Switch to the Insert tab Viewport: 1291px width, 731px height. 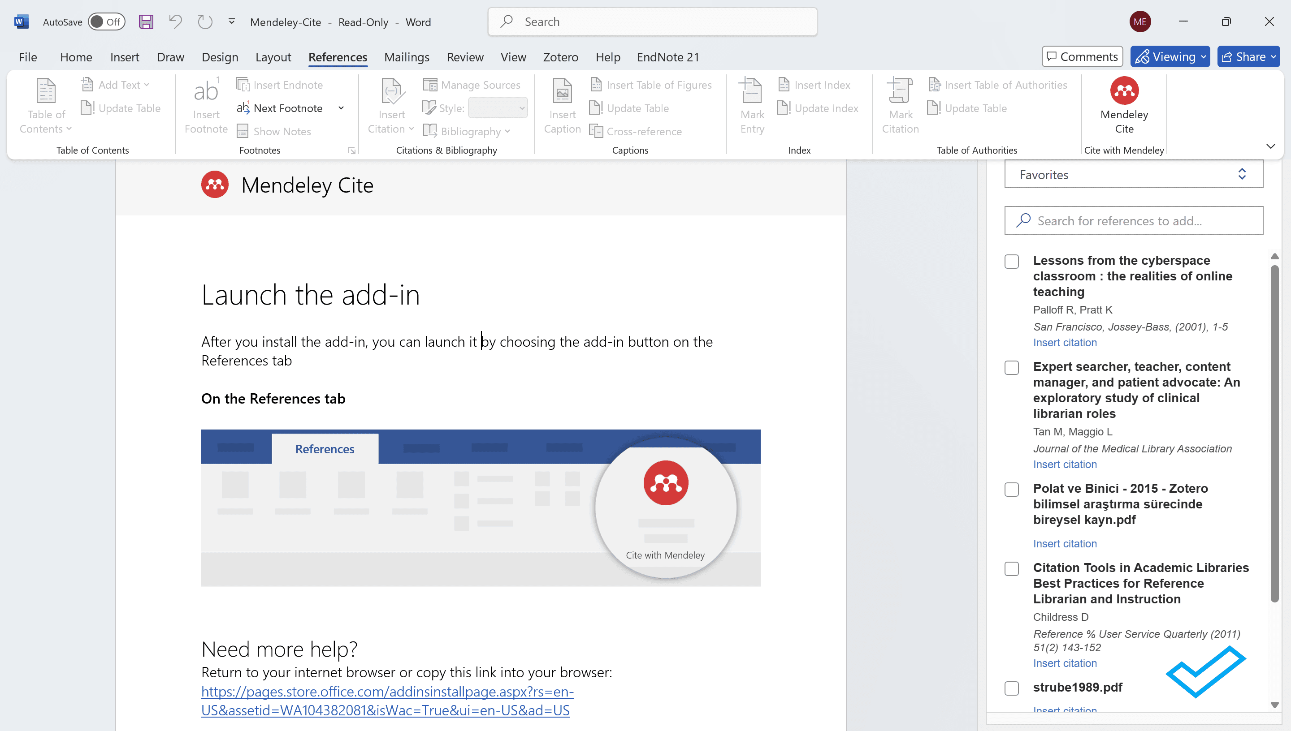pos(125,57)
